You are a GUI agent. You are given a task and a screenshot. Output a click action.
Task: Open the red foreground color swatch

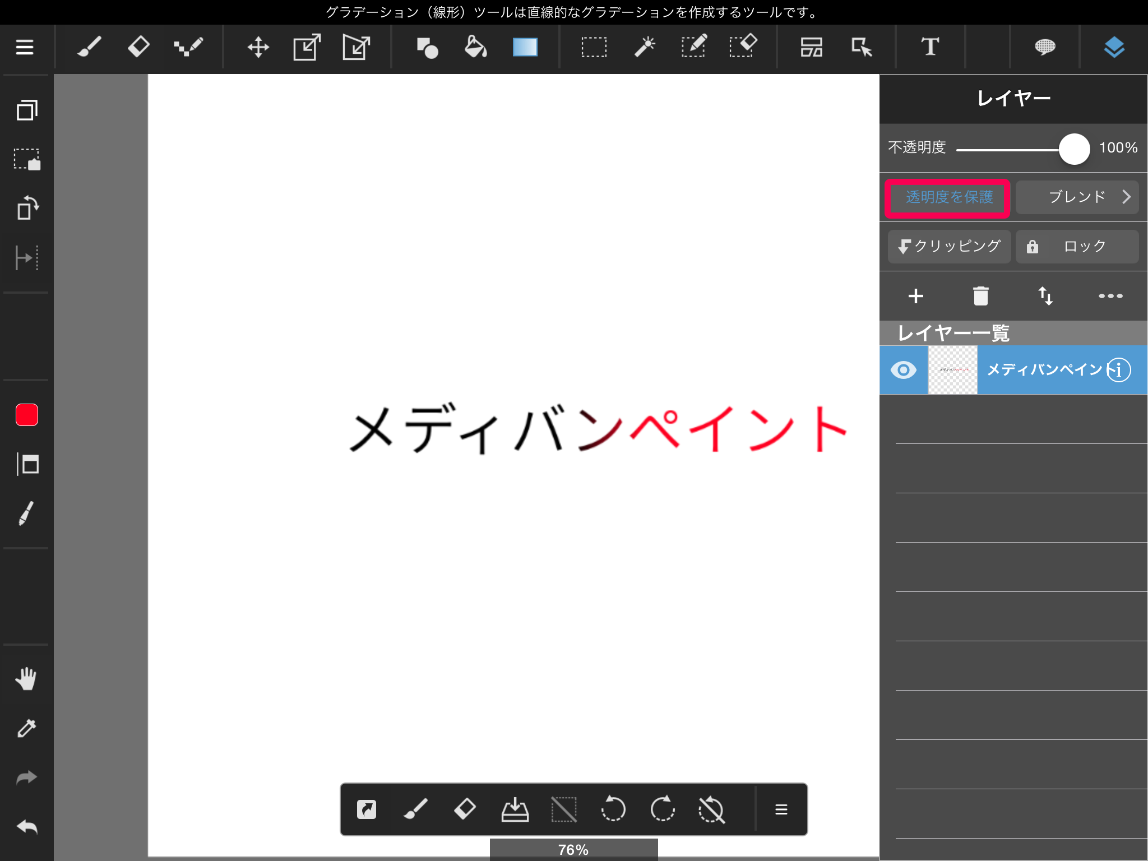click(x=27, y=415)
